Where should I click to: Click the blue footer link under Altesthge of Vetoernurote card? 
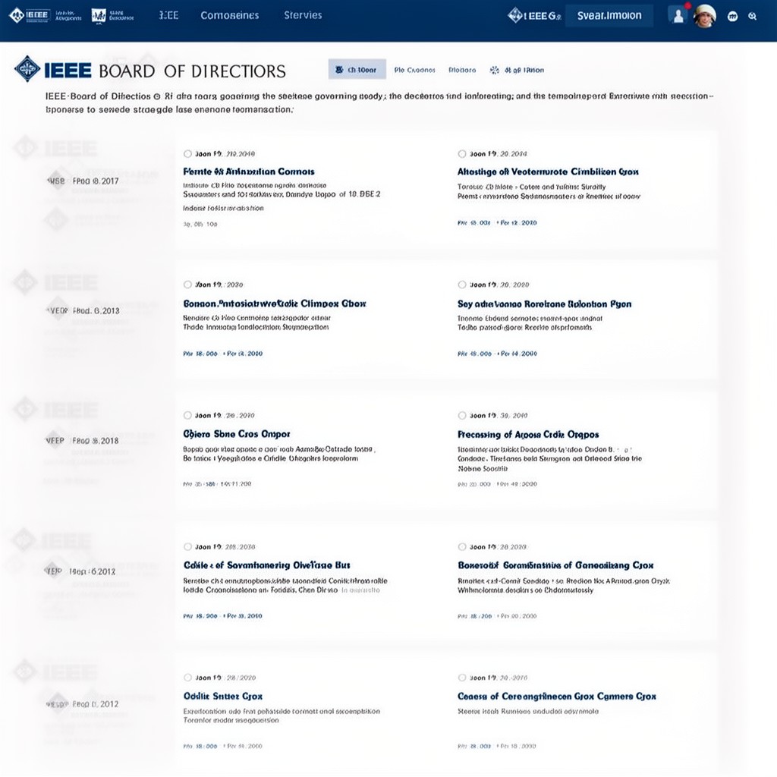tap(497, 222)
